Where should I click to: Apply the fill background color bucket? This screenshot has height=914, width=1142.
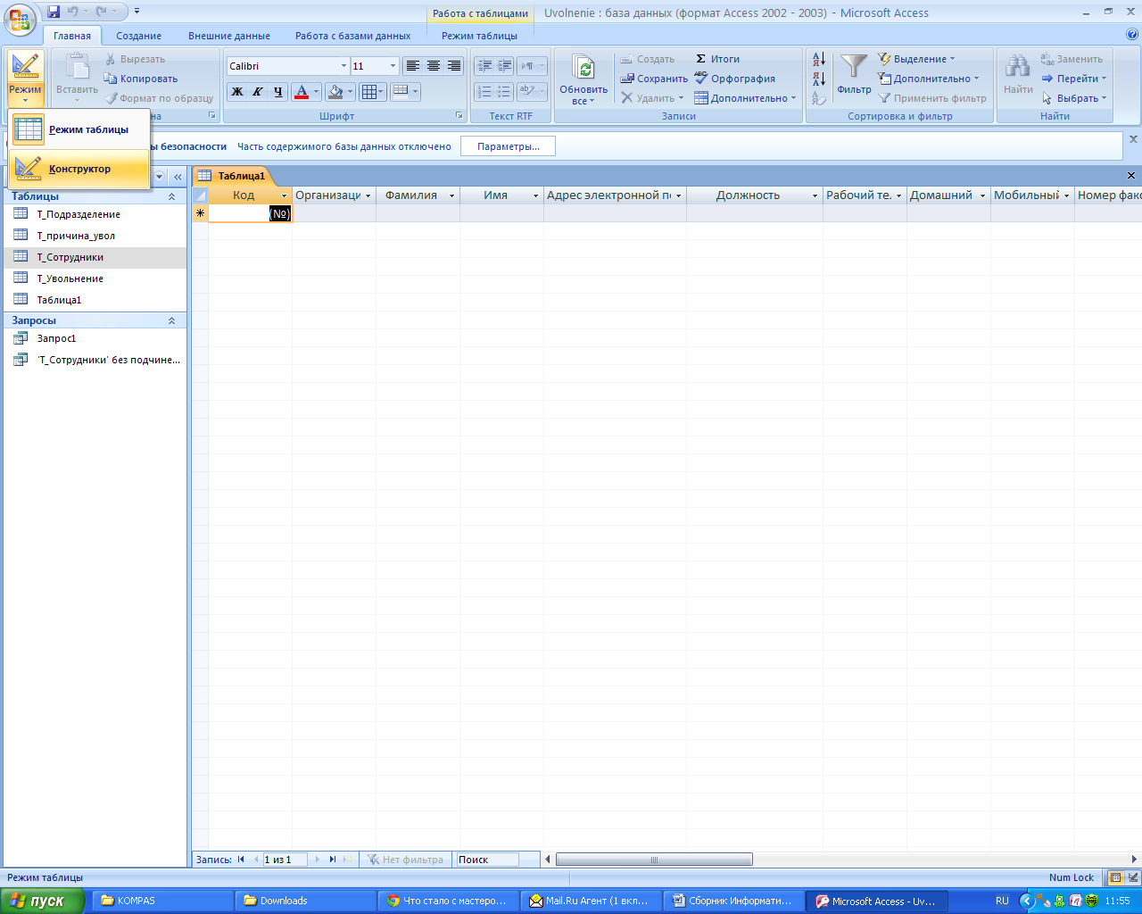[335, 91]
